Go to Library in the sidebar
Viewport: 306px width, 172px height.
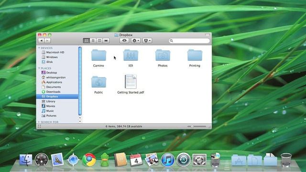[57, 101]
